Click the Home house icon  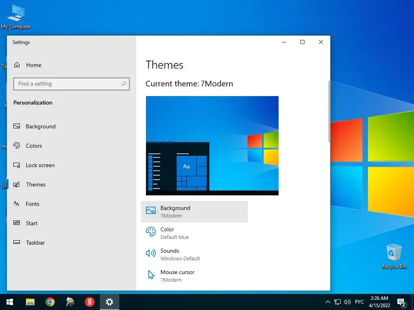tap(17, 65)
